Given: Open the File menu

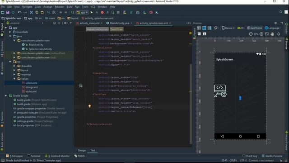Looking at the screenshot, I should pyautogui.click(x=3, y=7).
